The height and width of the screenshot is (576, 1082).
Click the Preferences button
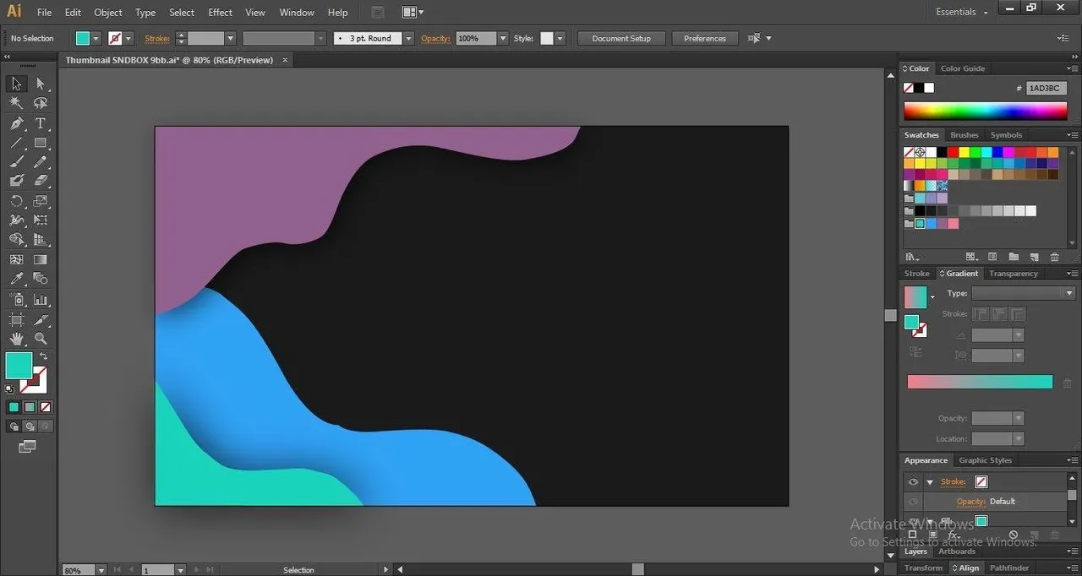(705, 38)
